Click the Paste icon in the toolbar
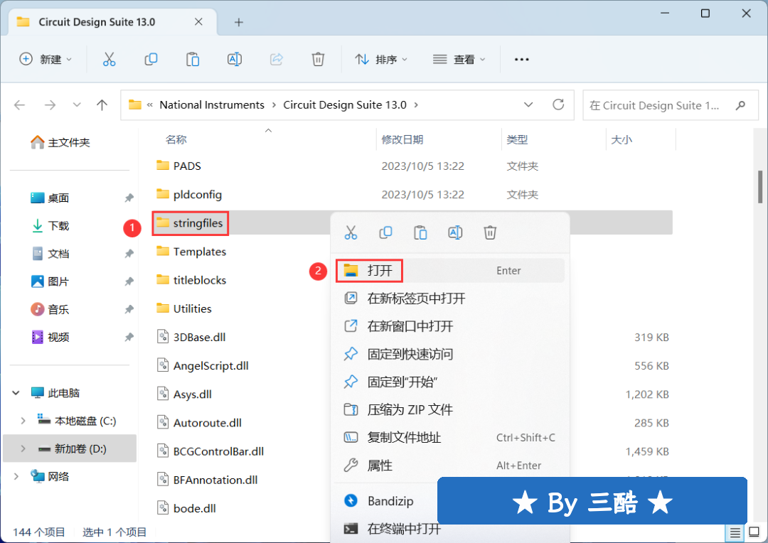 (193, 59)
